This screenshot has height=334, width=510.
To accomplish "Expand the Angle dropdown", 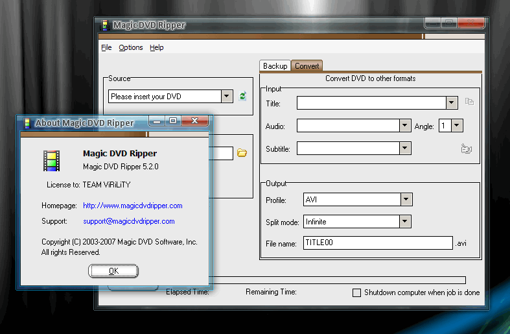I will coord(457,126).
